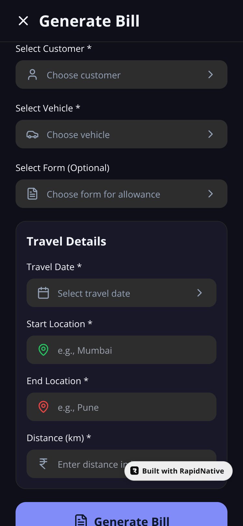Click the document icon in form field
Viewport: 243px width, 526px height.
point(32,194)
